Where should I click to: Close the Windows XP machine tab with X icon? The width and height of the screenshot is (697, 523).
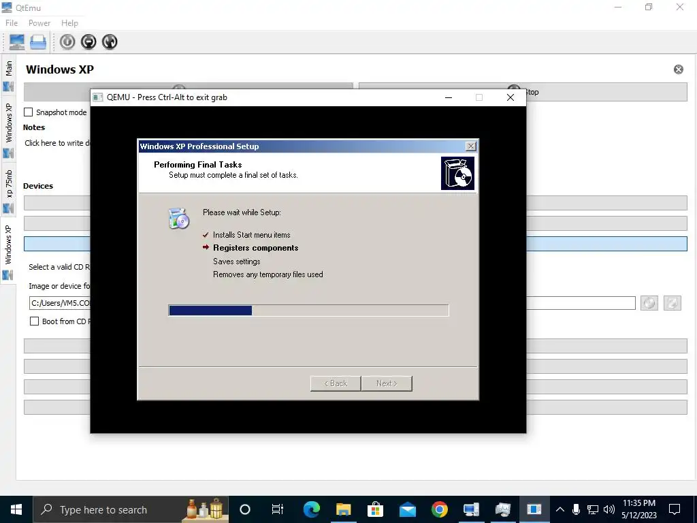coord(679,69)
